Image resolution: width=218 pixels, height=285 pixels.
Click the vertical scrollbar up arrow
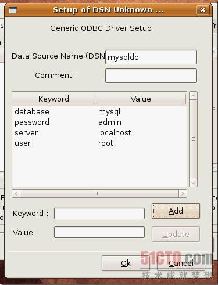pyautogui.click(x=193, y=96)
